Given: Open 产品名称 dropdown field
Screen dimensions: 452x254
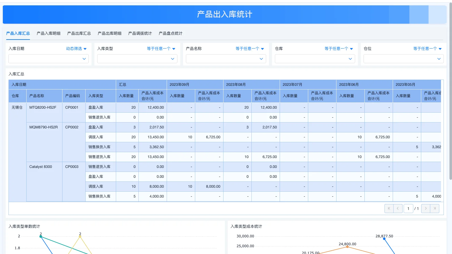Looking at the screenshot, I should point(226,59).
